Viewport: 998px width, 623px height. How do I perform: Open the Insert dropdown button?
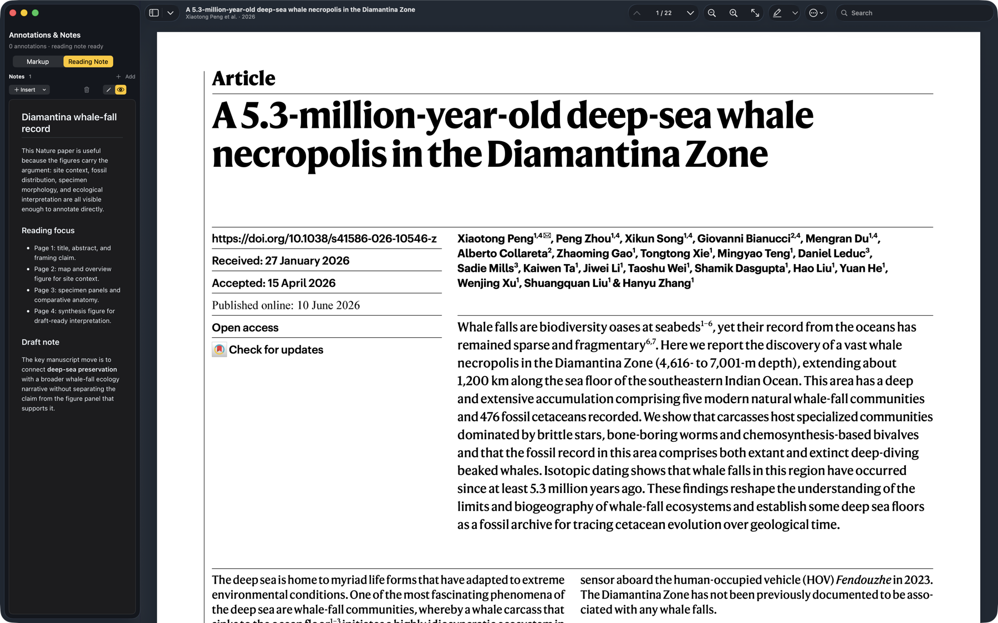tap(29, 90)
